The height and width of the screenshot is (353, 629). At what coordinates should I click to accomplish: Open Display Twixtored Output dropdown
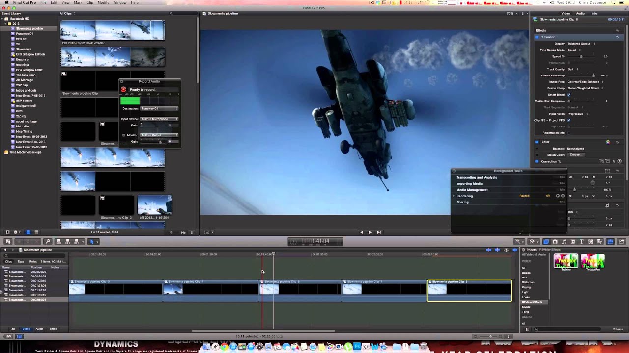coord(581,44)
